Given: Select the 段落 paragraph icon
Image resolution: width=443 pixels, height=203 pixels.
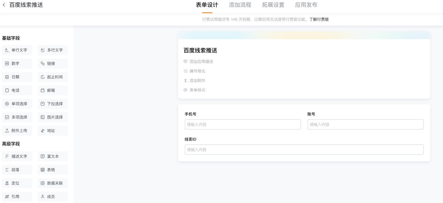Looking at the screenshot, I should [x=7, y=170].
